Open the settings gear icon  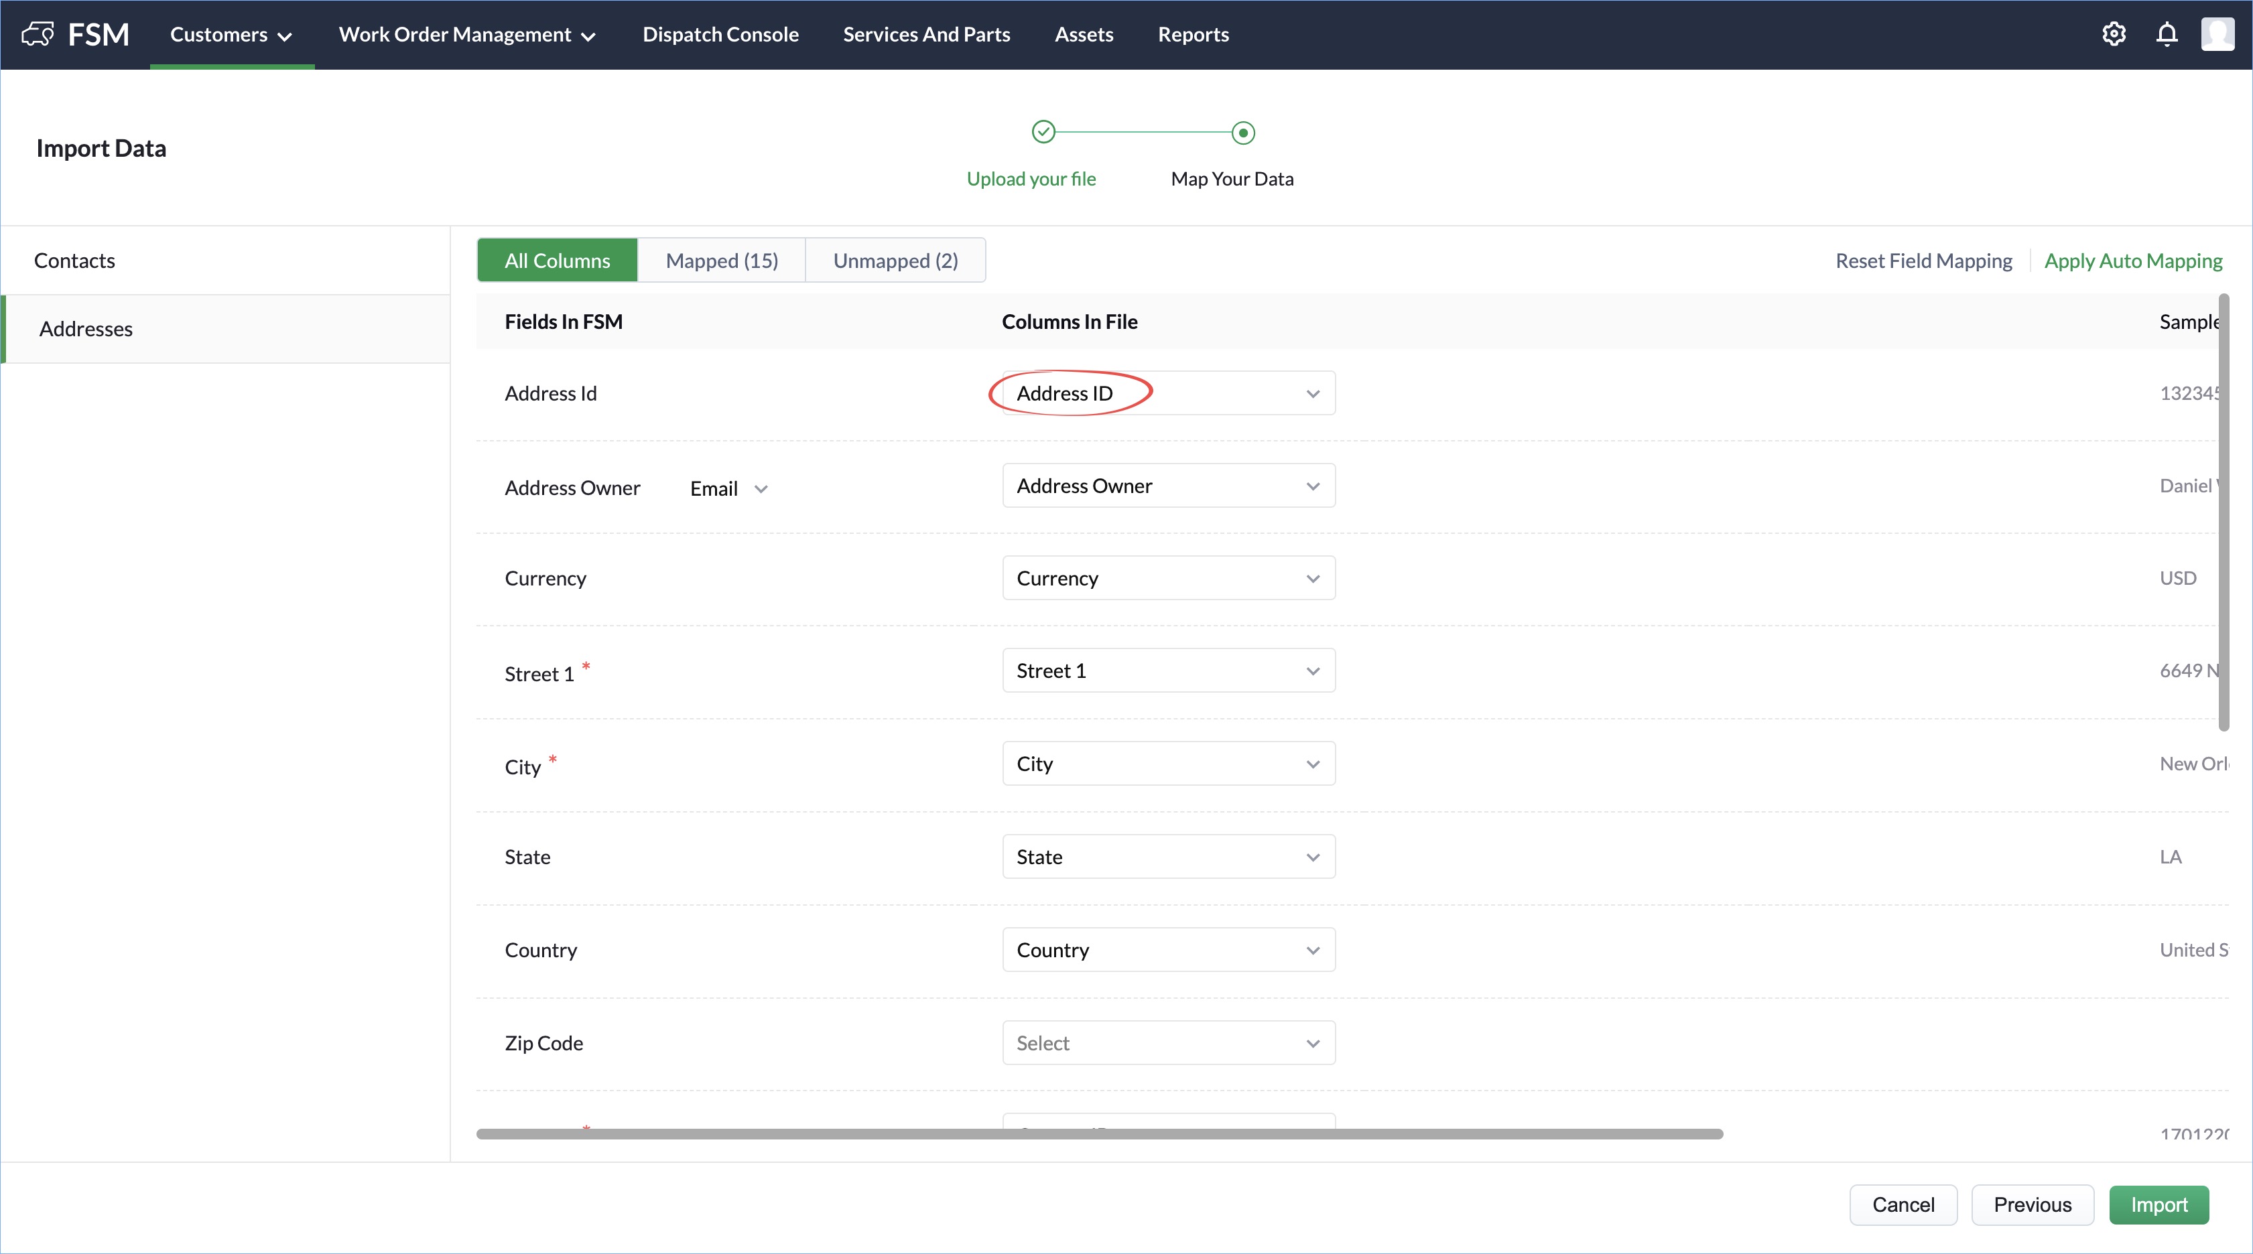point(2113,34)
